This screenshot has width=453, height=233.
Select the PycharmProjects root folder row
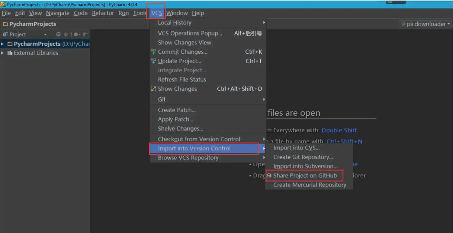[45, 44]
